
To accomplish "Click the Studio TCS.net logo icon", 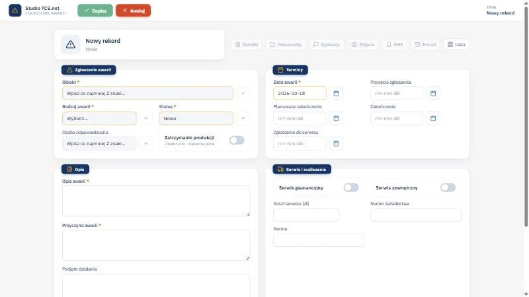I will pos(15,11).
